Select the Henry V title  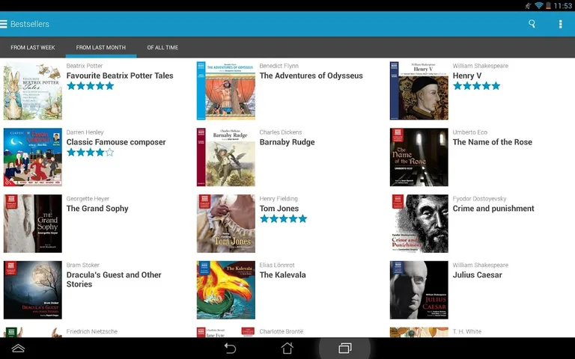click(x=467, y=76)
